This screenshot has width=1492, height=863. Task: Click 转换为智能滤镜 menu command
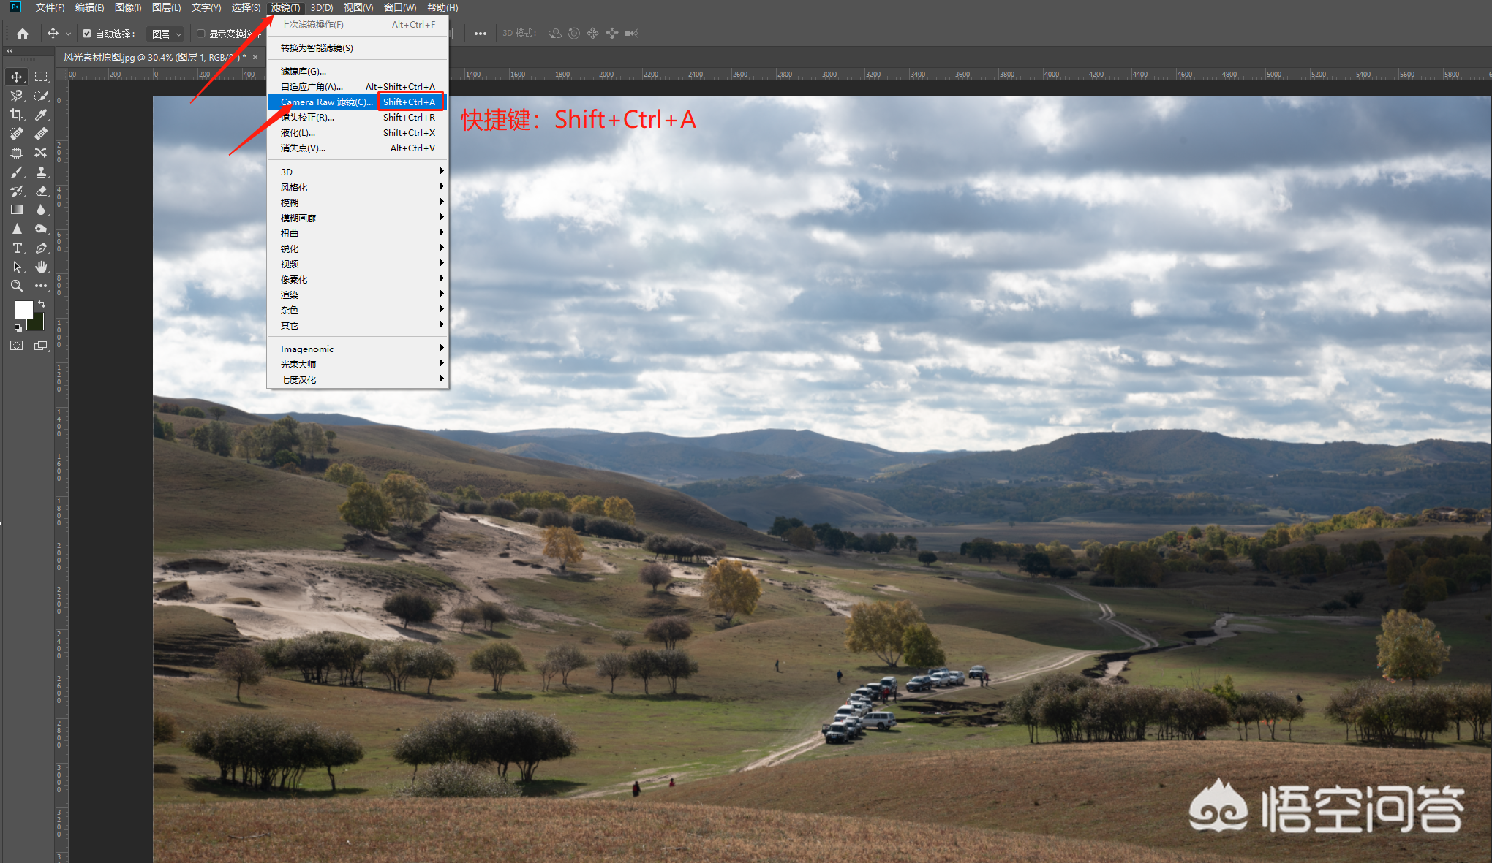coord(317,47)
